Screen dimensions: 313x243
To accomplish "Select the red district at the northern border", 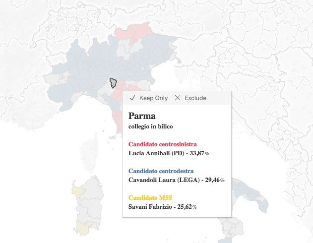I will (132, 33).
